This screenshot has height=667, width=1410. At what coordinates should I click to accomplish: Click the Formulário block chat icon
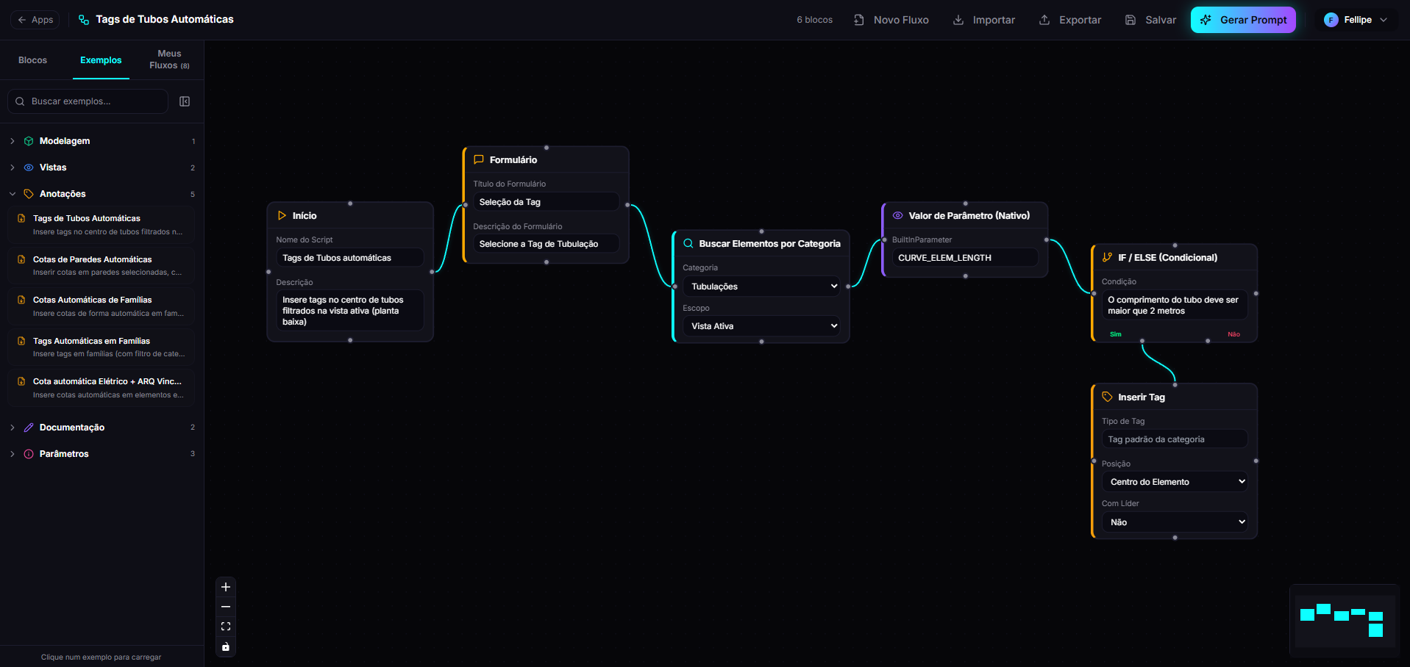click(x=479, y=159)
